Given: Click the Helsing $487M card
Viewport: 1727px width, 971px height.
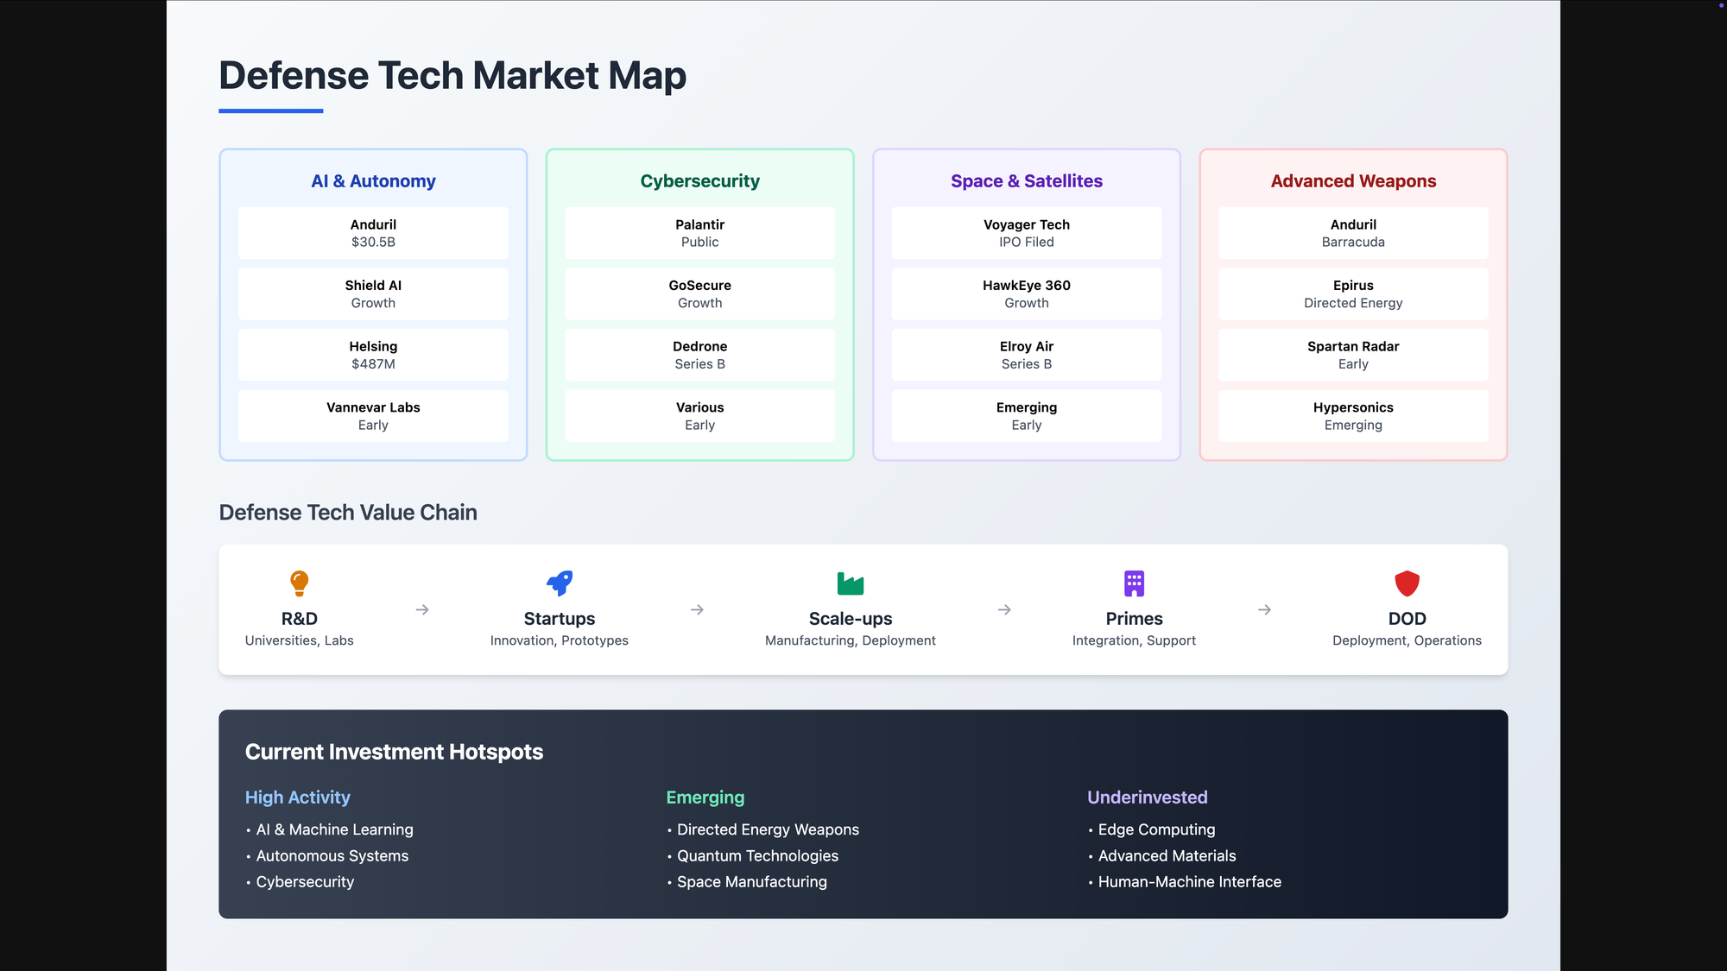Looking at the screenshot, I should click(373, 355).
